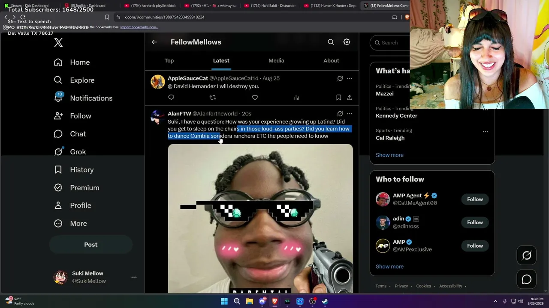Viewport: 549px width, 308px height.
Task: Bookmark AppleSauceCat's post
Action: coord(338,98)
